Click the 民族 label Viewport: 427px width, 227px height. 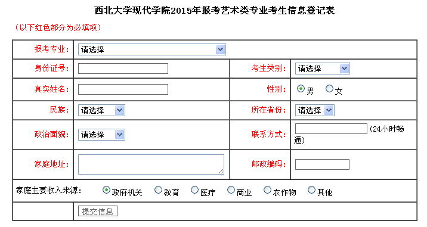59,110
